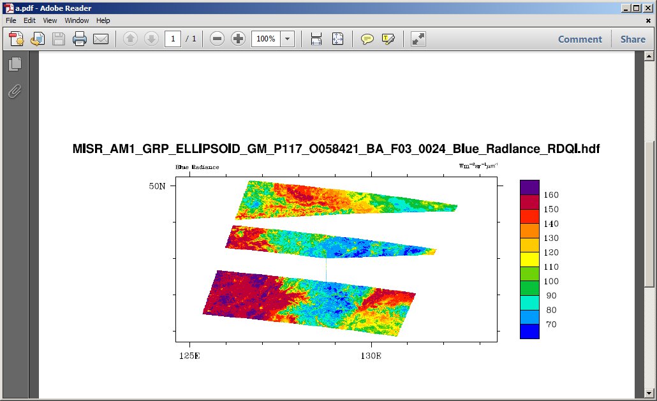Open the Page Thumbnails side panel

[15, 64]
